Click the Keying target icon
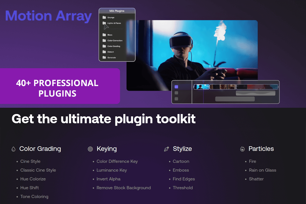Image resolution: width=306 pixels, height=204 pixels. 90,149
